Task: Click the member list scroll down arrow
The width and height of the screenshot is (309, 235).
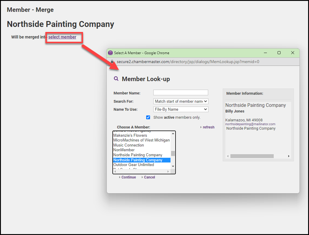Action: (x=173, y=166)
